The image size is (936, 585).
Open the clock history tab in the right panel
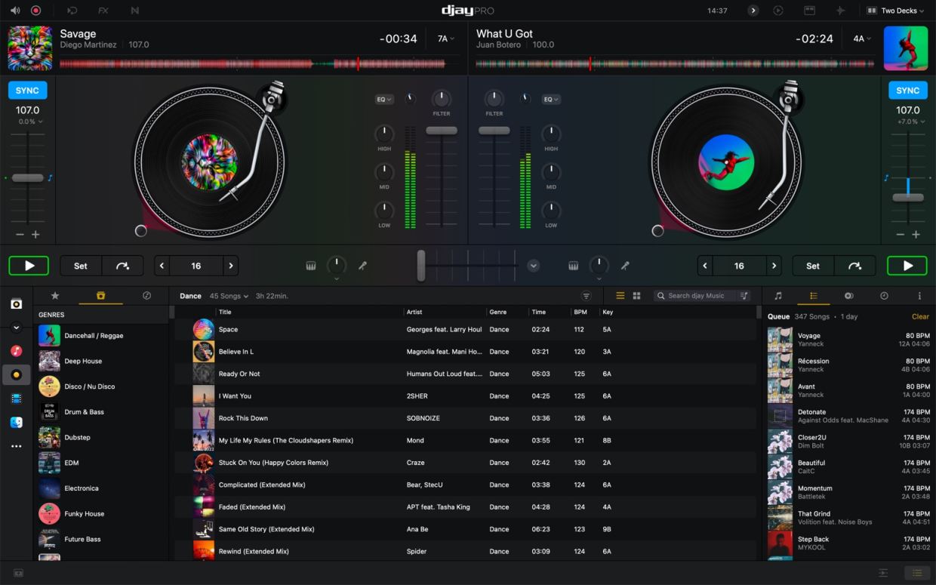[x=884, y=296]
